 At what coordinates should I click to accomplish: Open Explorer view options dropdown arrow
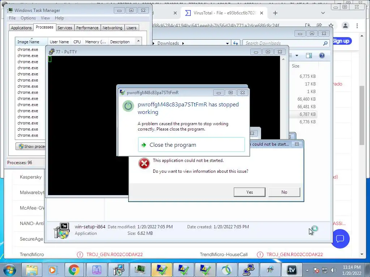click(297, 56)
